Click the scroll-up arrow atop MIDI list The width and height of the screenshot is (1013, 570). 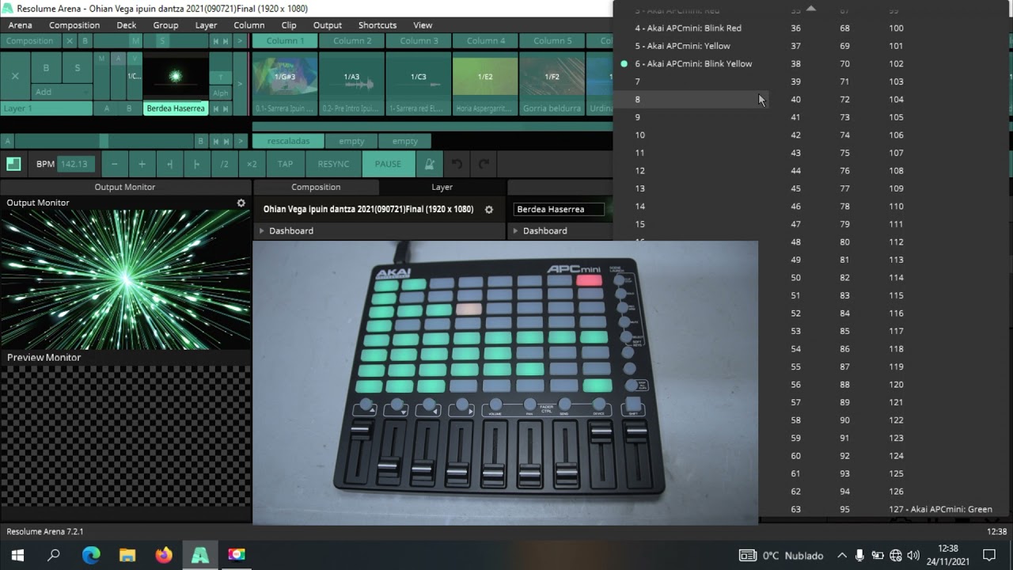(x=810, y=8)
